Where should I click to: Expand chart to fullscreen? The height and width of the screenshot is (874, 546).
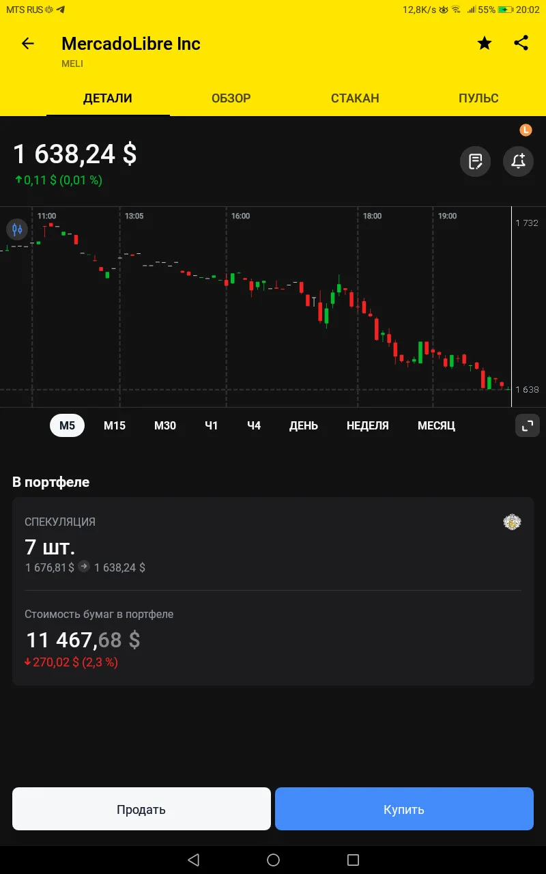click(x=527, y=425)
